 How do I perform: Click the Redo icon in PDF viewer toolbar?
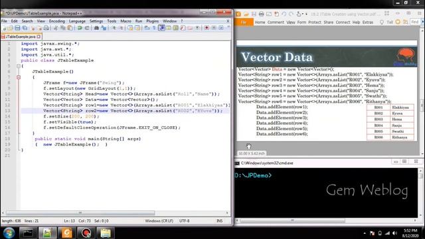pos(291,14)
